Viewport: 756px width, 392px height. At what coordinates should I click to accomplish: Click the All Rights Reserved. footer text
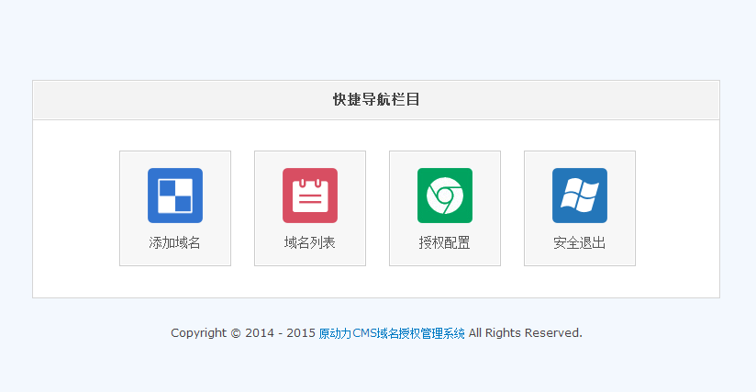526,333
